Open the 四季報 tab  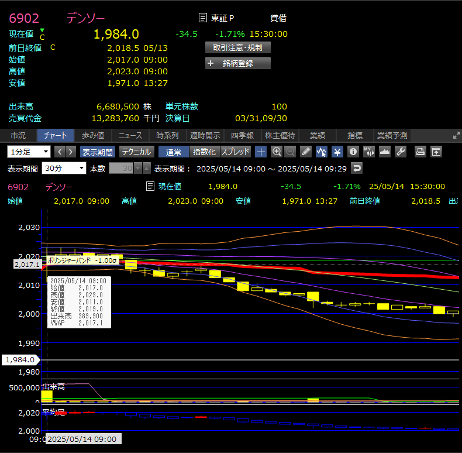pos(242,135)
